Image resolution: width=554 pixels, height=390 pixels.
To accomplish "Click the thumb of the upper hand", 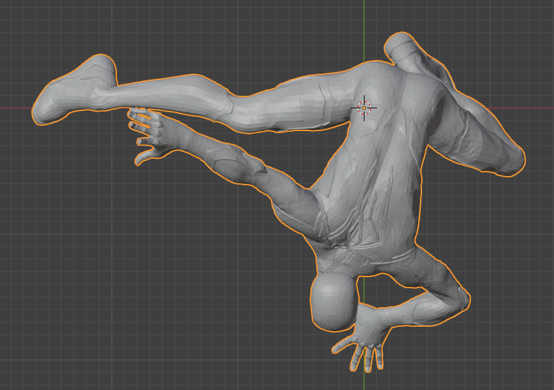I will (145, 157).
